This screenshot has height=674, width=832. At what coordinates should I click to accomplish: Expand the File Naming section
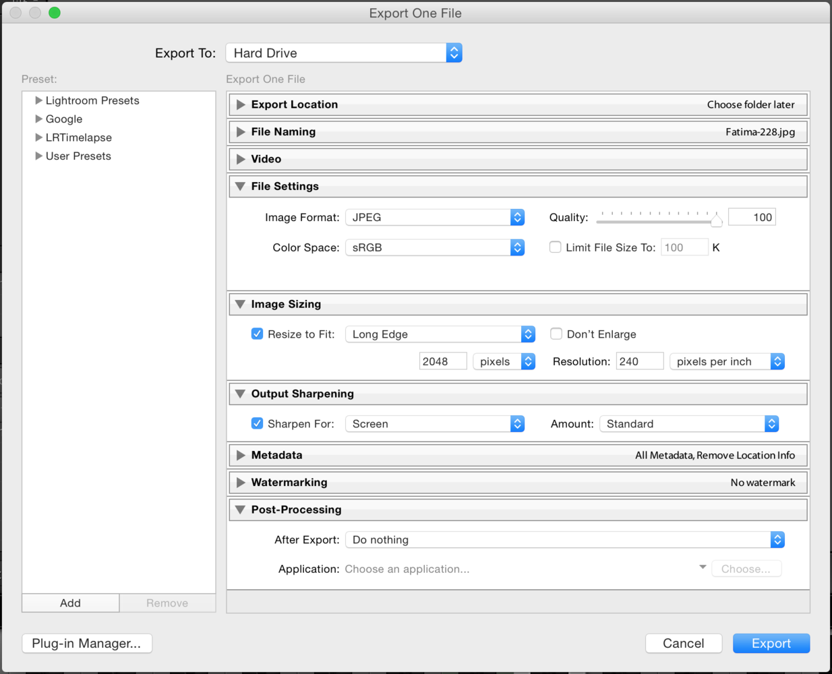(241, 132)
